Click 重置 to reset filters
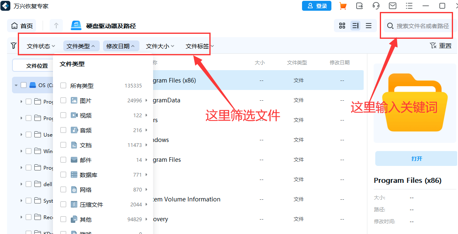The image size is (458, 234). pos(441,46)
